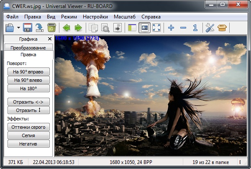251x169 pixels.
Task: Collapse the Правка panel section
Action: [x=28, y=55]
